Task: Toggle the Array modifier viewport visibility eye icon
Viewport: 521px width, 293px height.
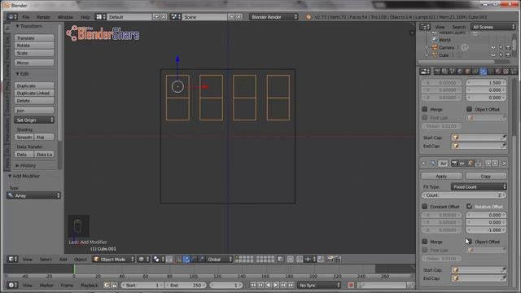Action: 462,163
